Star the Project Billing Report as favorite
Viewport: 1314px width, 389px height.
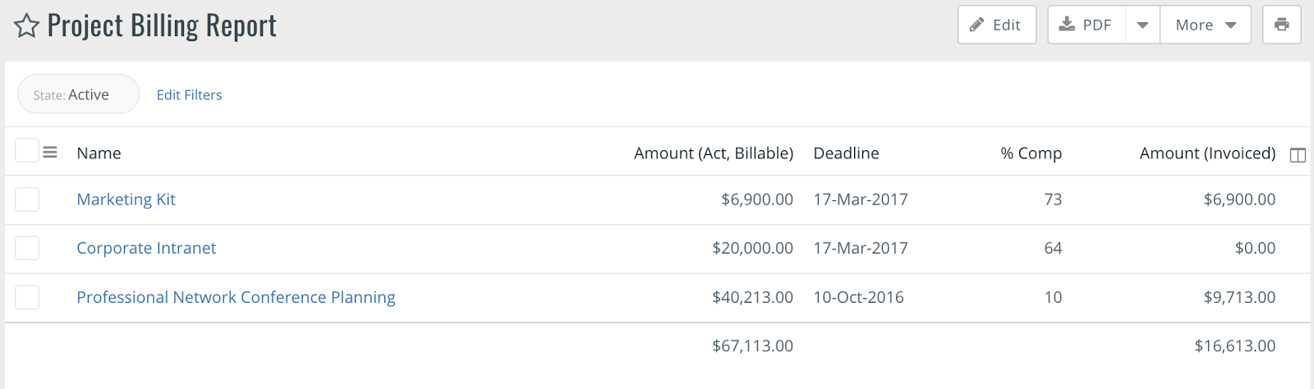coord(26,25)
